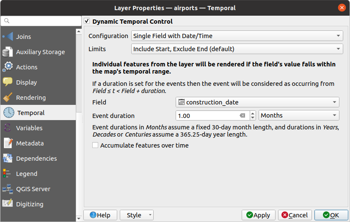
Task: Click the Rendering paintbrush icon
Action: [8, 98]
